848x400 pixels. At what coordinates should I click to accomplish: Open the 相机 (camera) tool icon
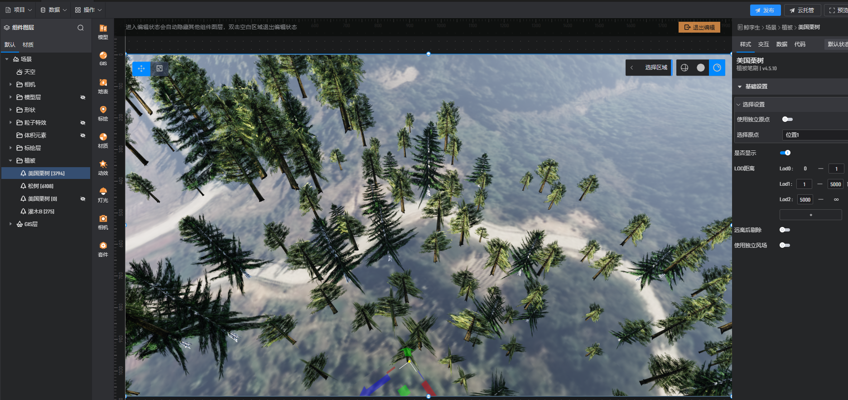tap(103, 222)
